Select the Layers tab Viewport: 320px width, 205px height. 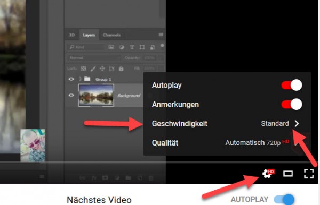89,35
